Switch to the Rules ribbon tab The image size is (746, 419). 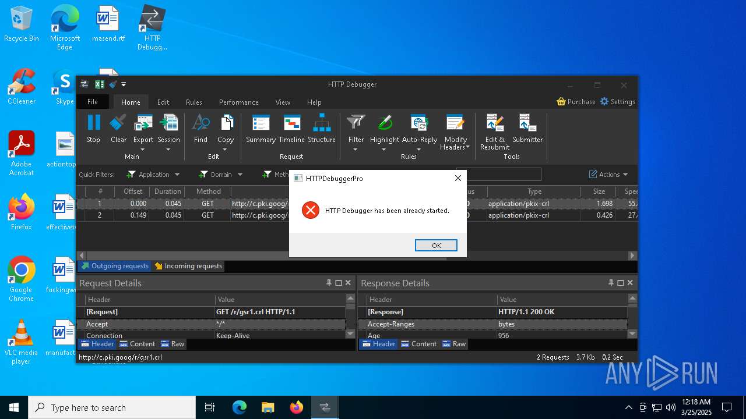tap(194, 102)
